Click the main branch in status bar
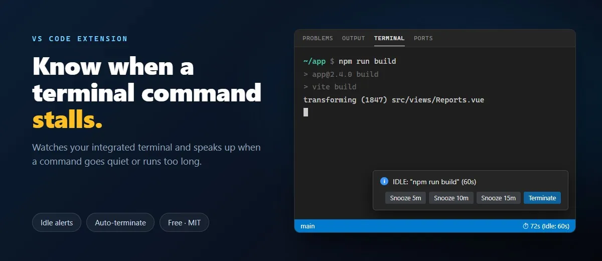 (x=308, y=226)
